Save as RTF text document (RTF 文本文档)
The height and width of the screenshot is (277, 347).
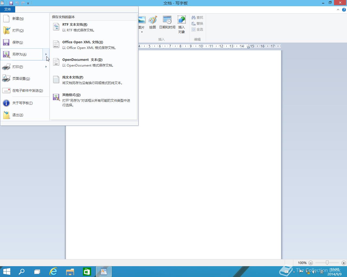pyautogui.click(x=94, y=27)
